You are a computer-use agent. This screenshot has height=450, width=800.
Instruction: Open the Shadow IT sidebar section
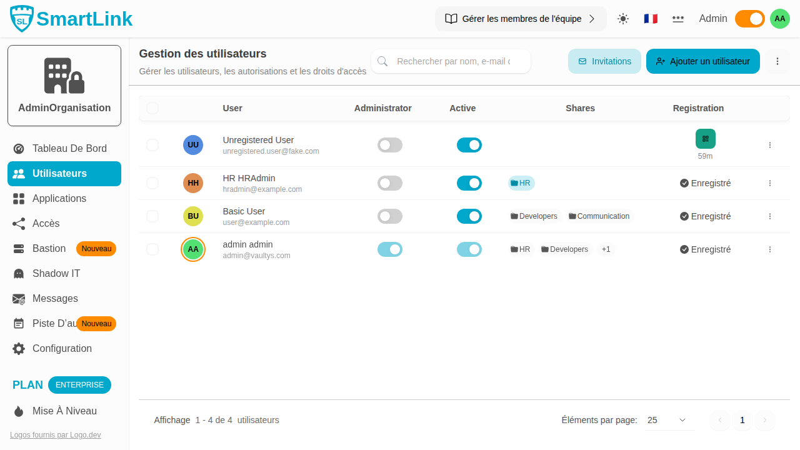coord(56,273)
